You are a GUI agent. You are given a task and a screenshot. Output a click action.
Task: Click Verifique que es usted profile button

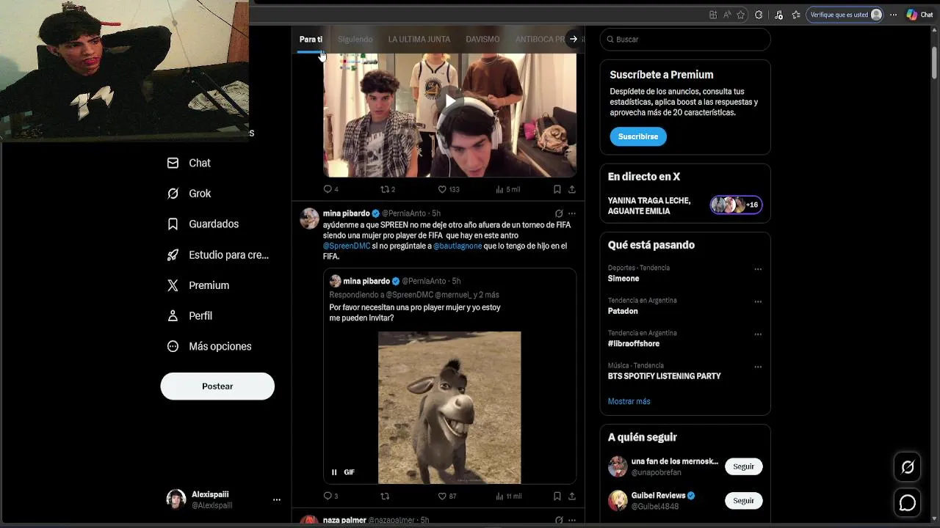tap(845, 15)
